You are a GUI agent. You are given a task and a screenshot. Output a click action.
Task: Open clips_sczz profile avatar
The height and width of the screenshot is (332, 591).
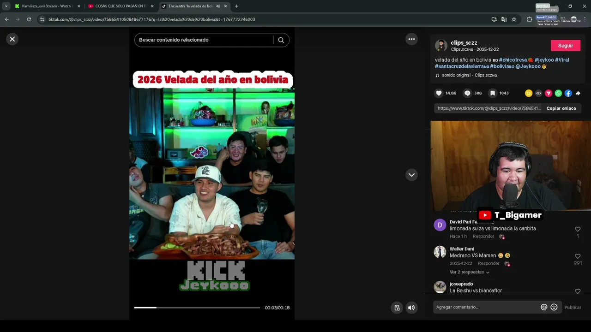tap(441, 46)
